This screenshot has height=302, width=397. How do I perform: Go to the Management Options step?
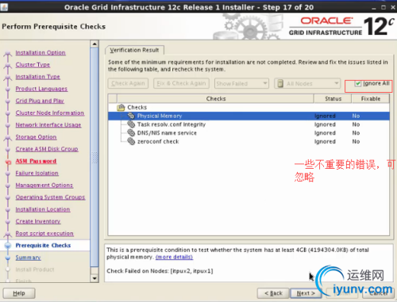[x=44, y=185]
